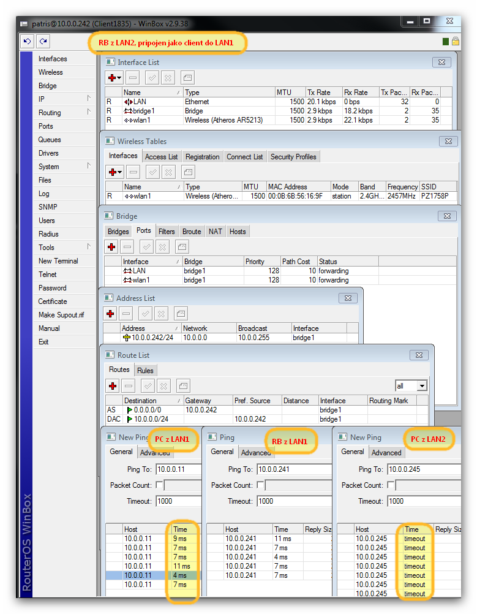Image resolution: width=477 pixels, height=614 pixels.
Task: Open the Connect List tab in Wireless Tables
Action: 244,157
